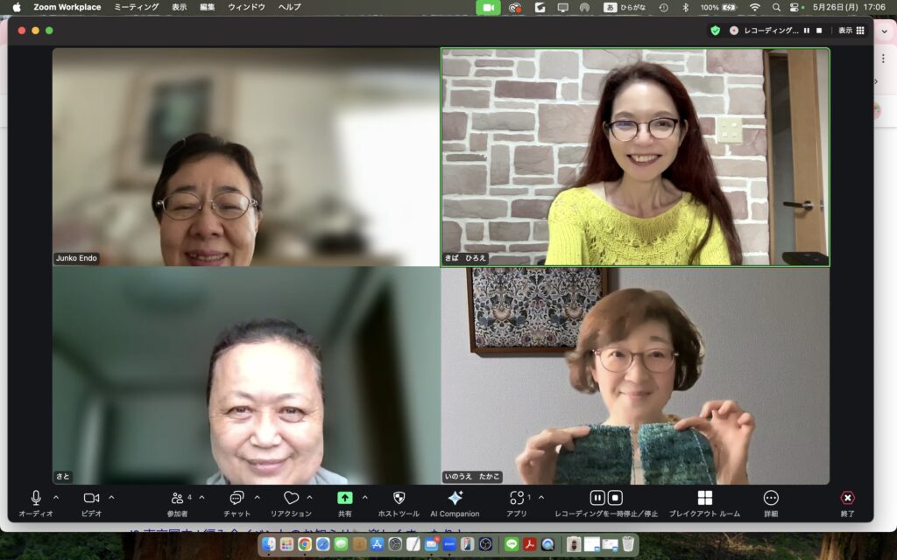Image resolution: width=897 pixels, height=560 pixels.
Task: Select the いのうえ たかこ video tile
Action: point(635,376)
